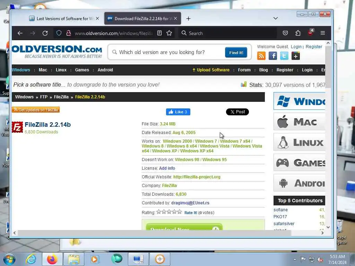The height and width of the screenshot is (266, 355).
Task: Open the Android nav menu item
Action: (105, 70)
